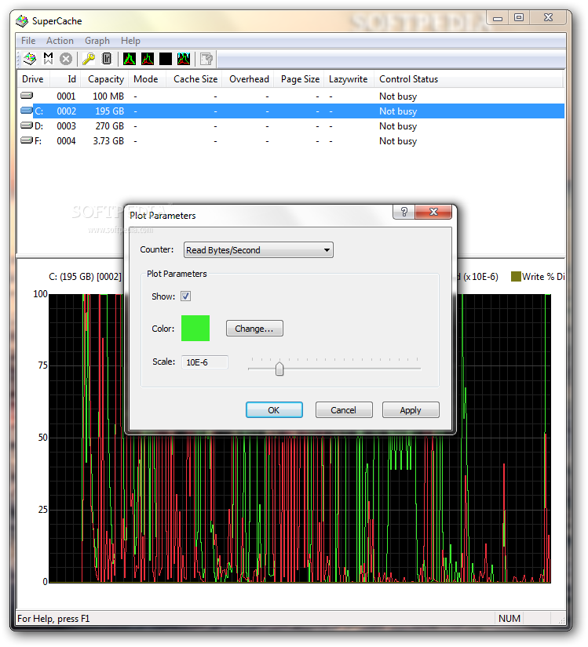
Task: Click the graph icon with cyan top
Action: [184, 59]
